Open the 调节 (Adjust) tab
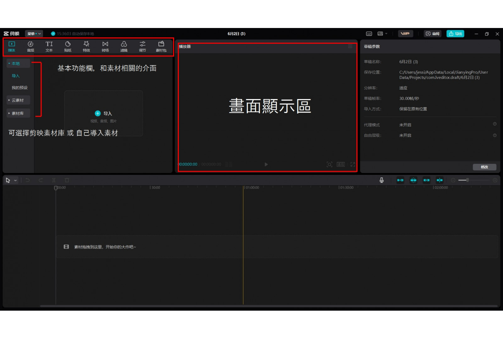This screenshot has height=339, width=503. click(x=142, y=47)
